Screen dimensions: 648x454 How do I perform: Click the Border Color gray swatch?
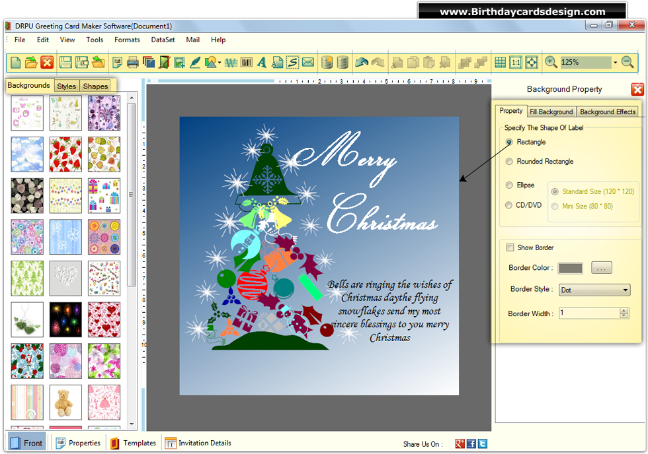(x=570, y=268)
